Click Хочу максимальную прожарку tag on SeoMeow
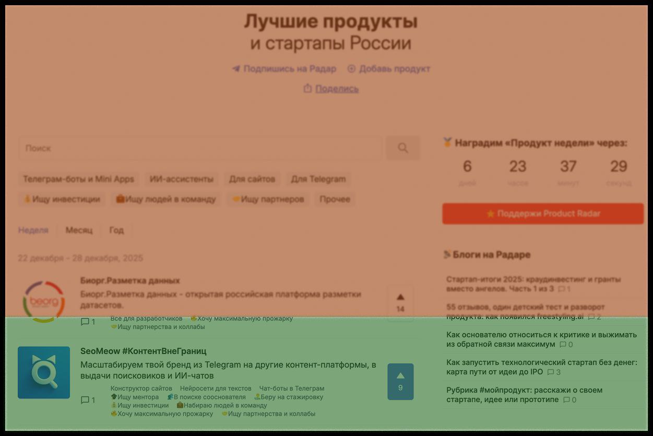 [162, 414]
